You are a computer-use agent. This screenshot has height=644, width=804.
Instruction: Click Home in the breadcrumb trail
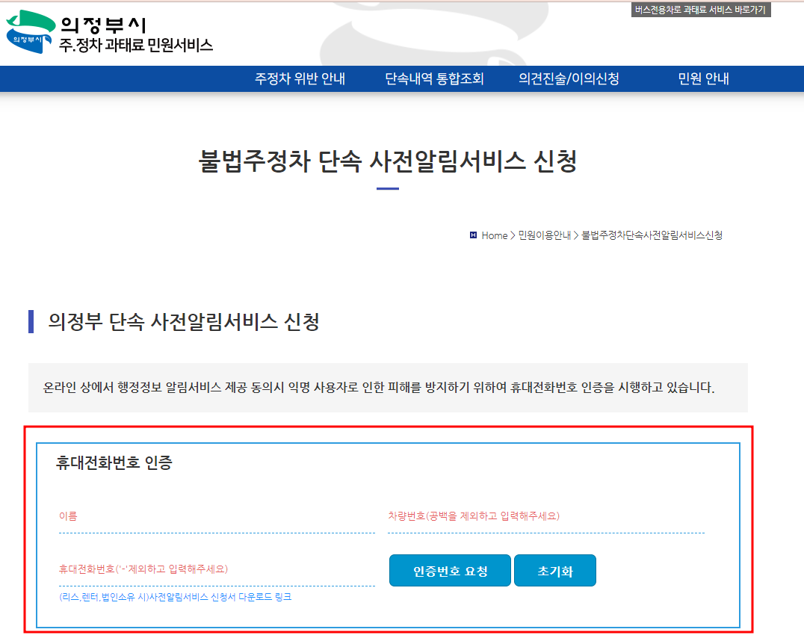coord(494,235)
